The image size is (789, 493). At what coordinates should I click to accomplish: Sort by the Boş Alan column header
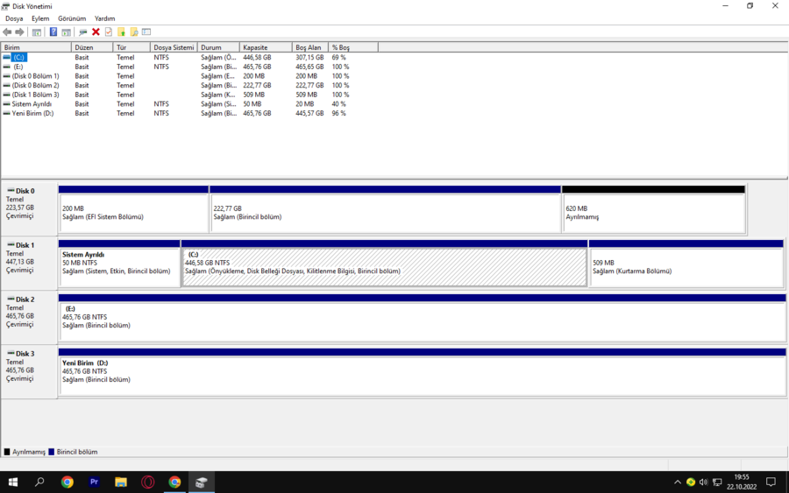tap(310, 47)
